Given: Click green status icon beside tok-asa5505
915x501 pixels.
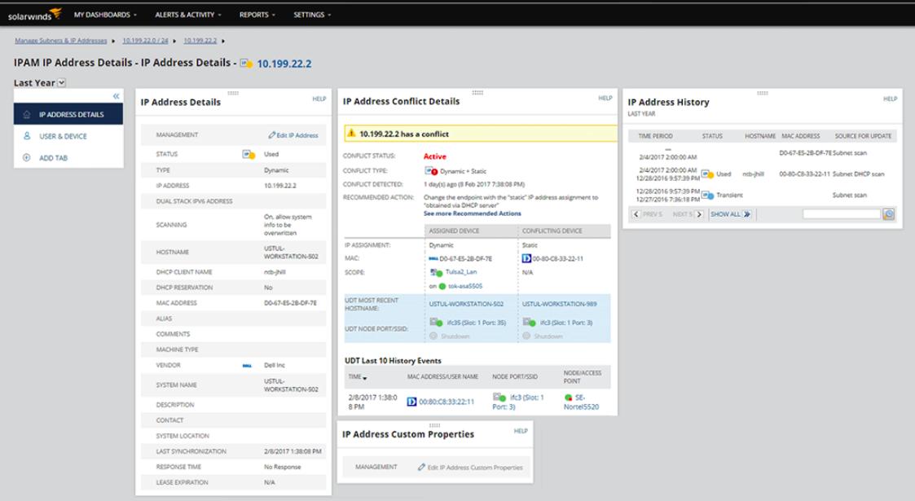Looking at the screenshot, I should pos(442,287).
